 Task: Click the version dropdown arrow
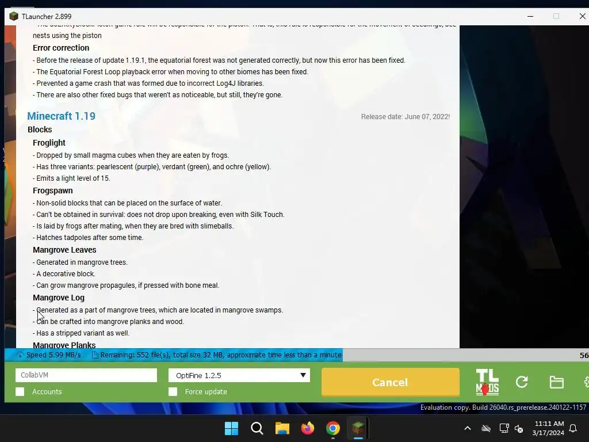pos(303,375)
